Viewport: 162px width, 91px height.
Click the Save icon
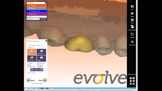click(x=132, y=7)
